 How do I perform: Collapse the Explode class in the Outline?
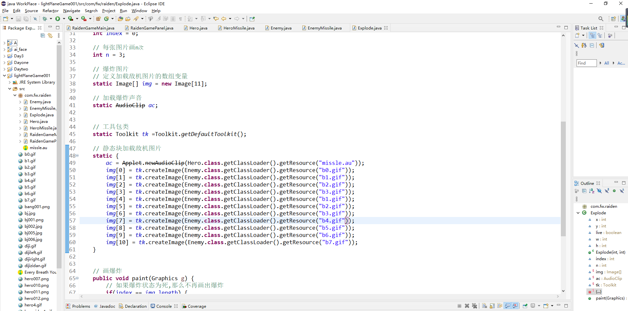tap(578, 213)
